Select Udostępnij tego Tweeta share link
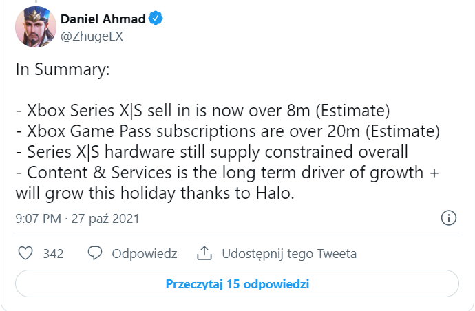 click(x=289, y=254)
